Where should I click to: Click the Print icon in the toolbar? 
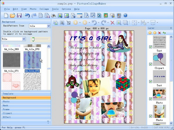click(x=54, y=15)
